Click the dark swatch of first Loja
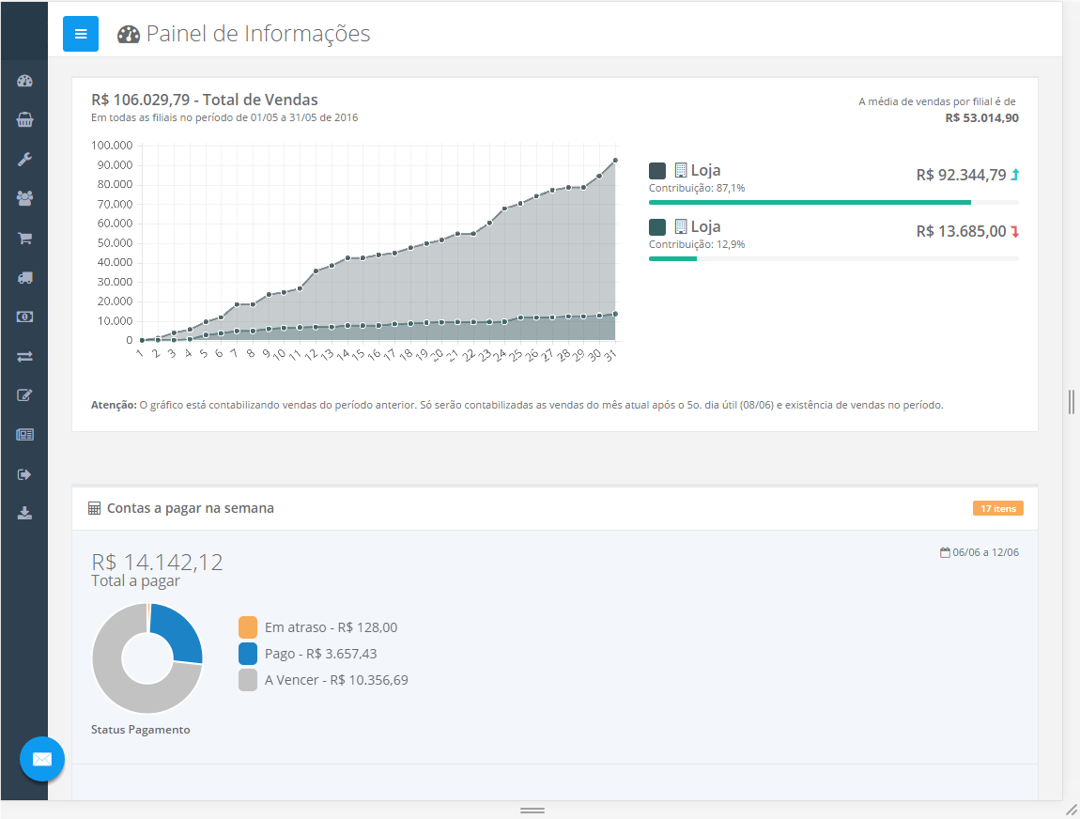The height and width of the screenshot is (819, 1080). 657,171
